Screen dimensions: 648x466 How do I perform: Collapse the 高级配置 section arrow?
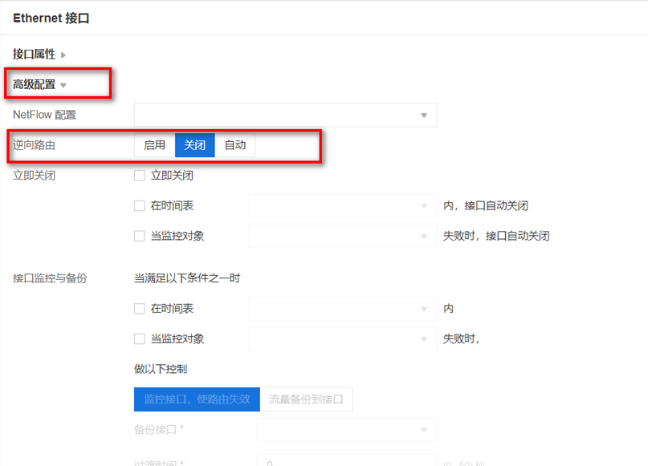coord(63,85)
